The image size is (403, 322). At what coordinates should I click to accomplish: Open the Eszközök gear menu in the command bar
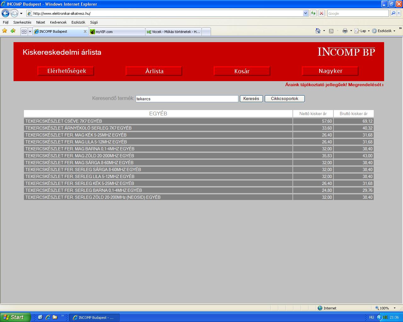click(383, 31)
